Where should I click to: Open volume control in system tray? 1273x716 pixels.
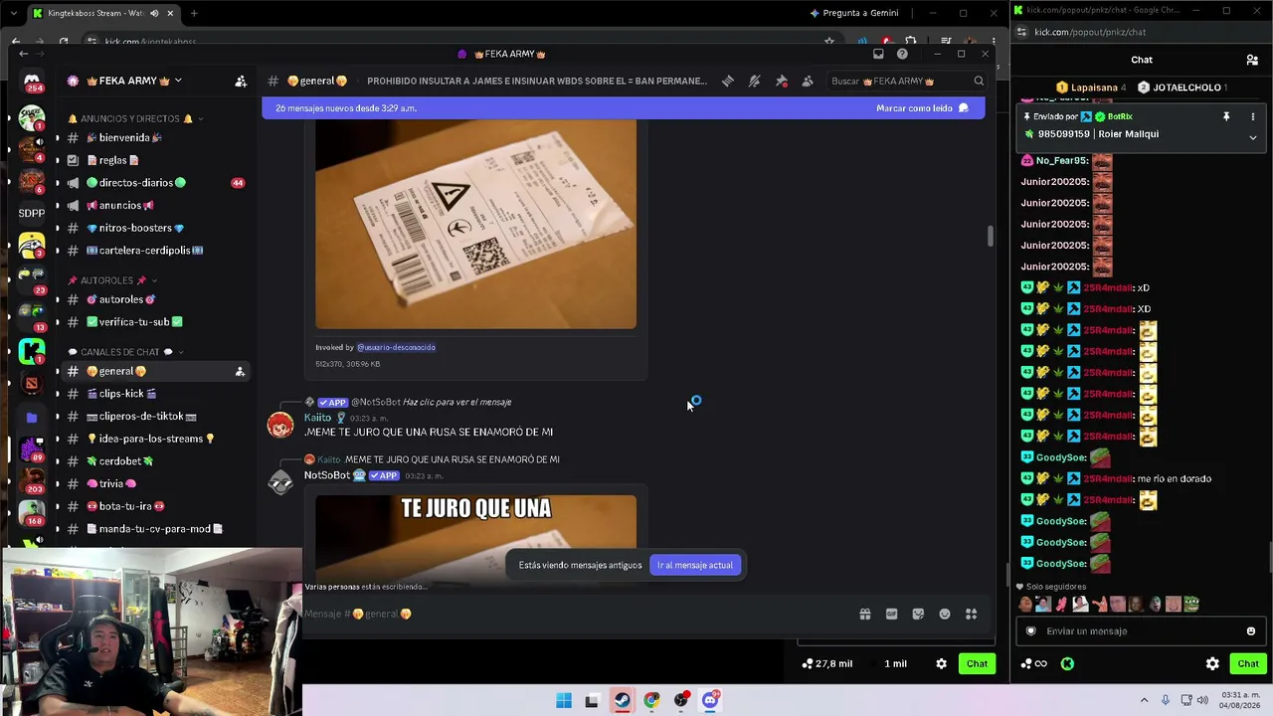[x=1202, y=700]
